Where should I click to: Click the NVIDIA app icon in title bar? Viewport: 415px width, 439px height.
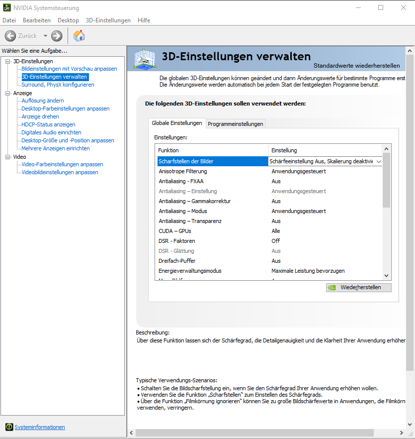[x=7, y=7]
